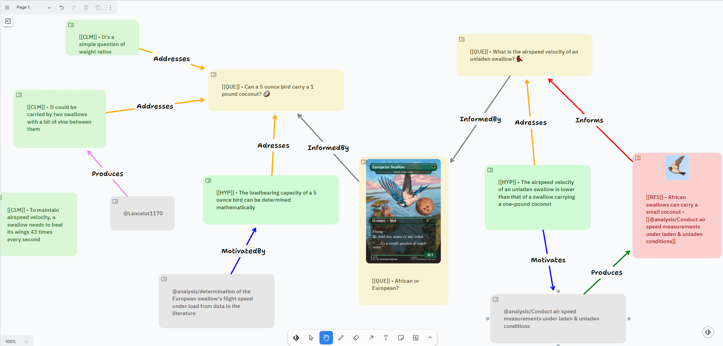Toggle sidebar icon on Can a 5 ounce bird node

coord(214,75)
